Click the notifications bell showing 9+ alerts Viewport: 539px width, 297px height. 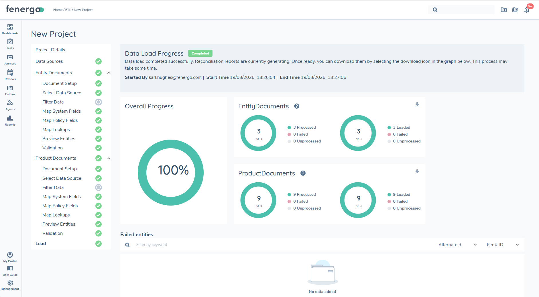coord(526,9)
